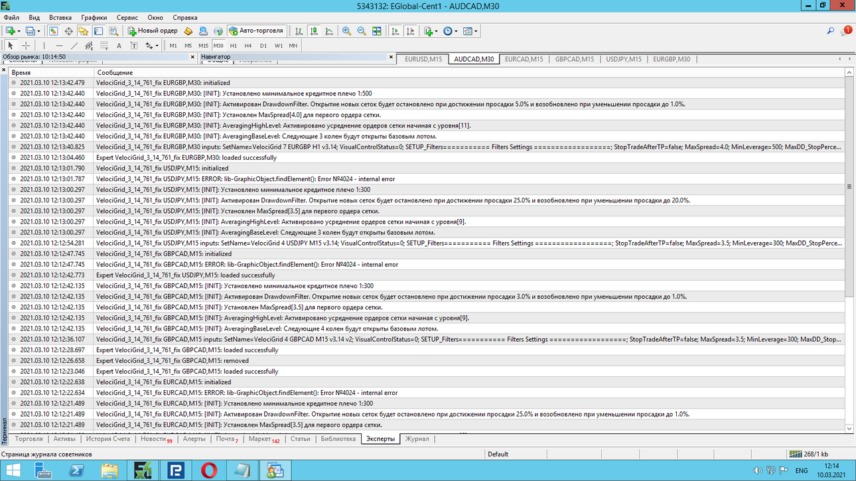Open the indicators list icon
The height and width of the screenshot is (481, 856).
click(428, 31)
